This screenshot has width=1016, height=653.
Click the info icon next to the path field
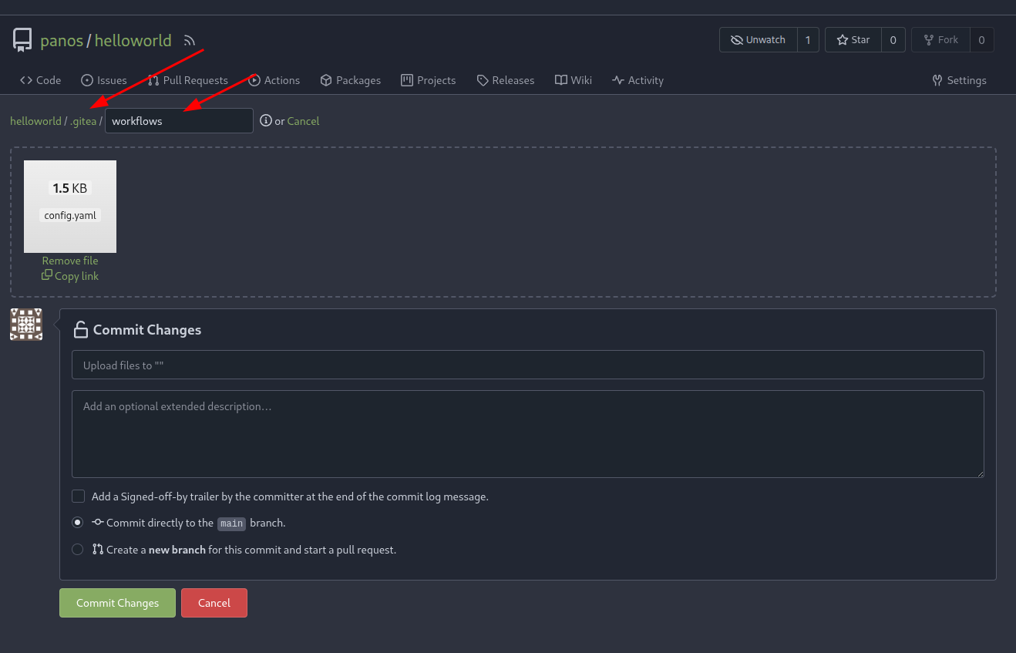click(x=266, y=120)
